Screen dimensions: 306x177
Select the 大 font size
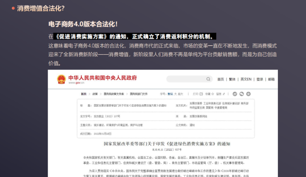(176, 94)
